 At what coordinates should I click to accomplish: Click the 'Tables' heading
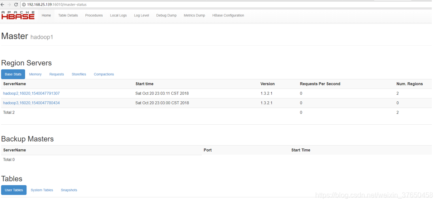(12, 178)
